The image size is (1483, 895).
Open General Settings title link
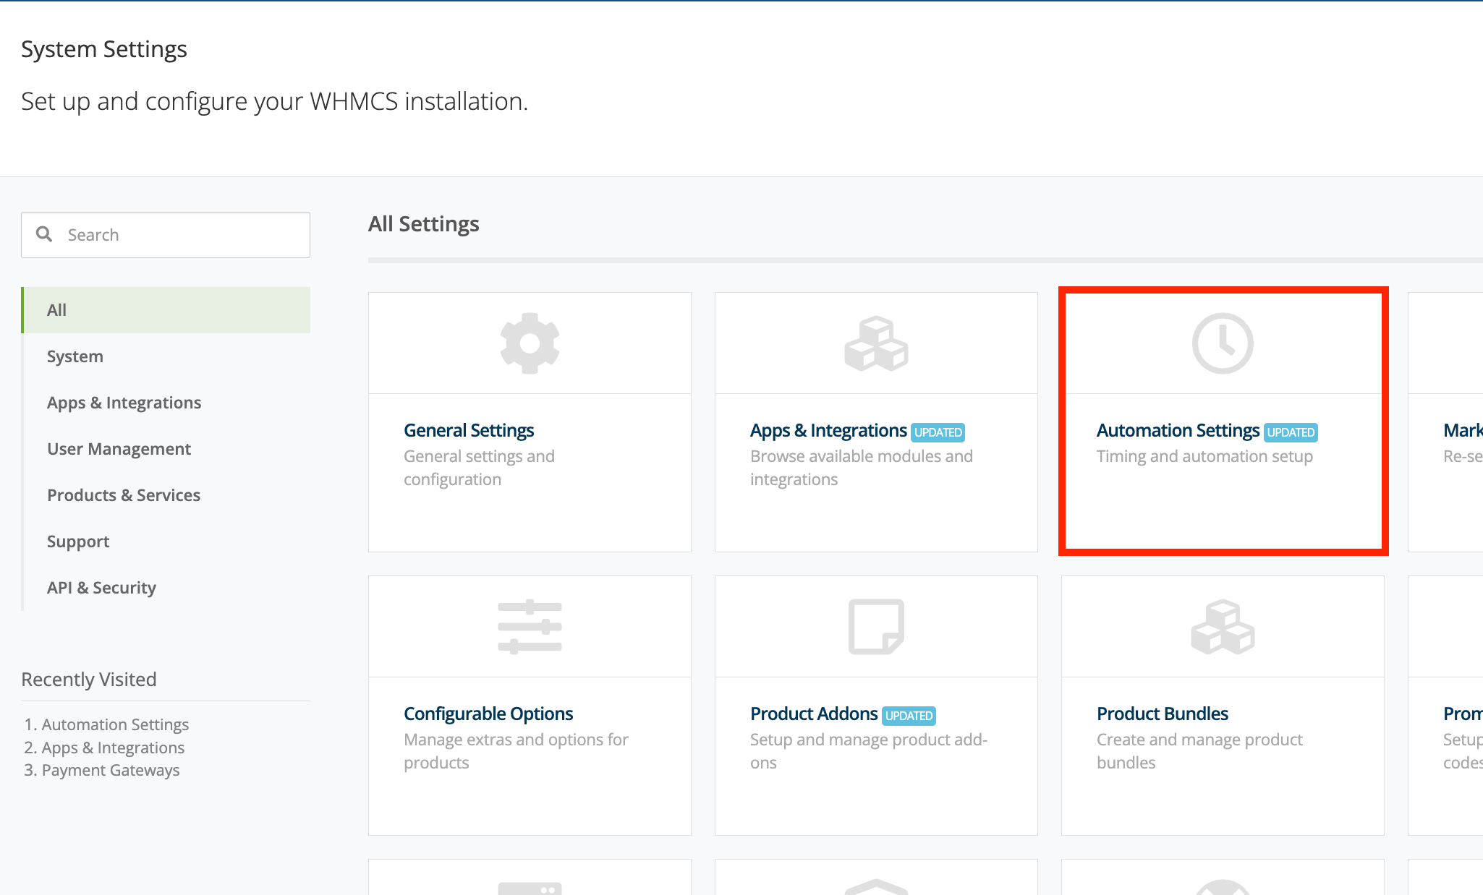[469, 430]
